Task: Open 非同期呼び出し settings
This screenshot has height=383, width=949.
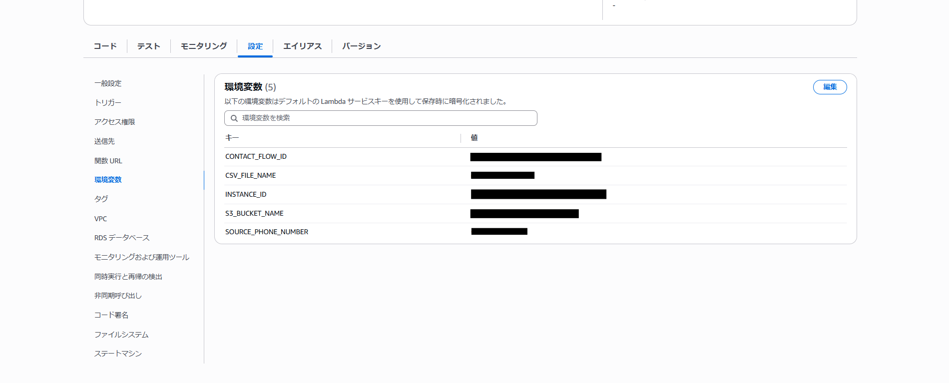Action: click(118, 296)
